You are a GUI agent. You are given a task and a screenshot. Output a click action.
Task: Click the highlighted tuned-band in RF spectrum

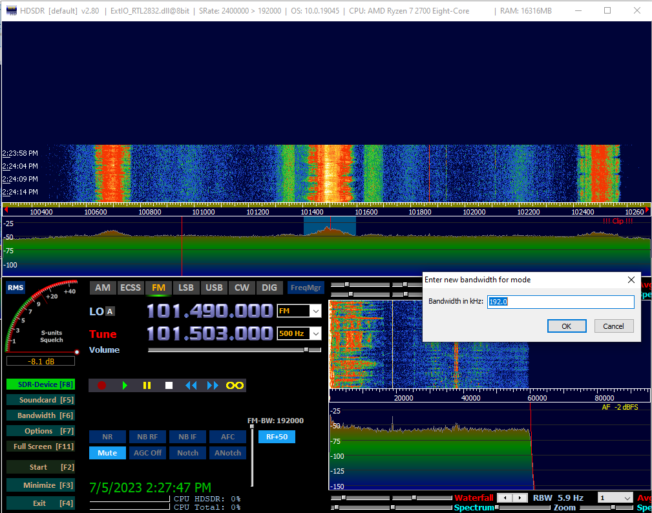pos(330,226)
